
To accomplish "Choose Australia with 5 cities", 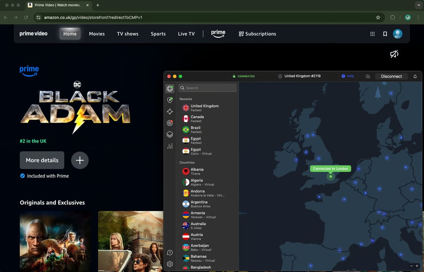I will [207, 226].
